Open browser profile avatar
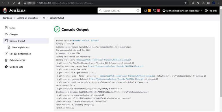This screenshot has width=222, height=112. tap(214, 3)
